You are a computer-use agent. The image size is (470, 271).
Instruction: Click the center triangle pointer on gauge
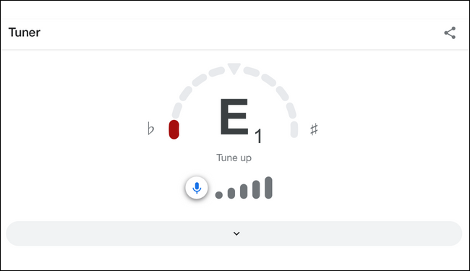(234, 69)
